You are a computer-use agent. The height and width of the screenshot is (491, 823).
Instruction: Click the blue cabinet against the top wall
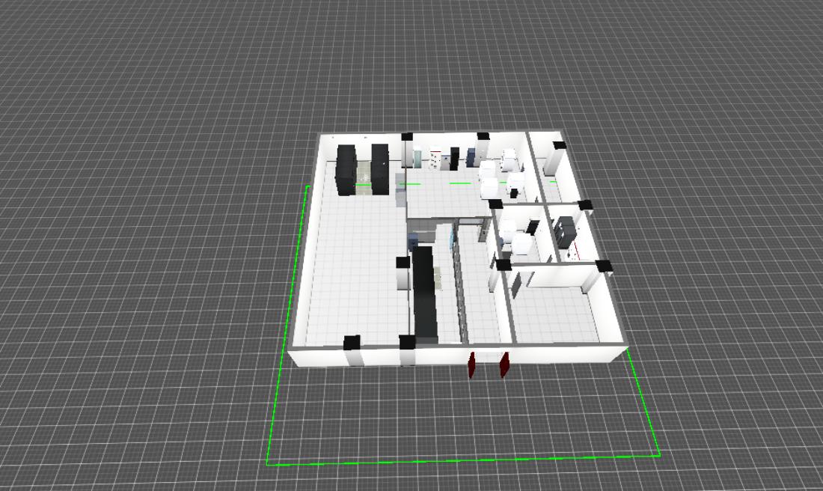[x=471, y=156]
